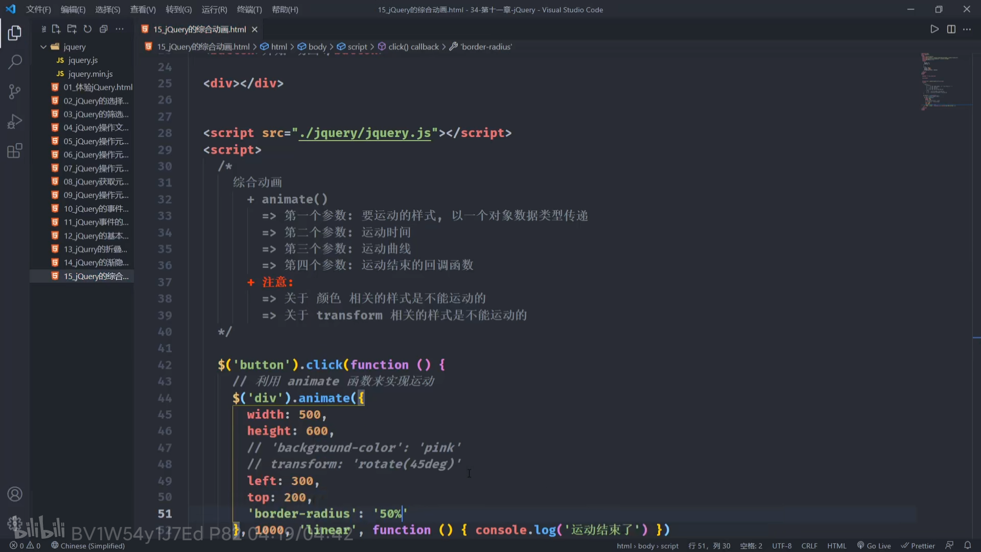Open CRLF line ending selector

click(x=809, y=545)
